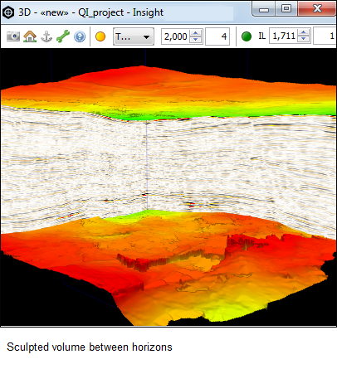Toggle the green circle inline indicator
This screenshot has width=337, height=369.
(x=247, y=36)
